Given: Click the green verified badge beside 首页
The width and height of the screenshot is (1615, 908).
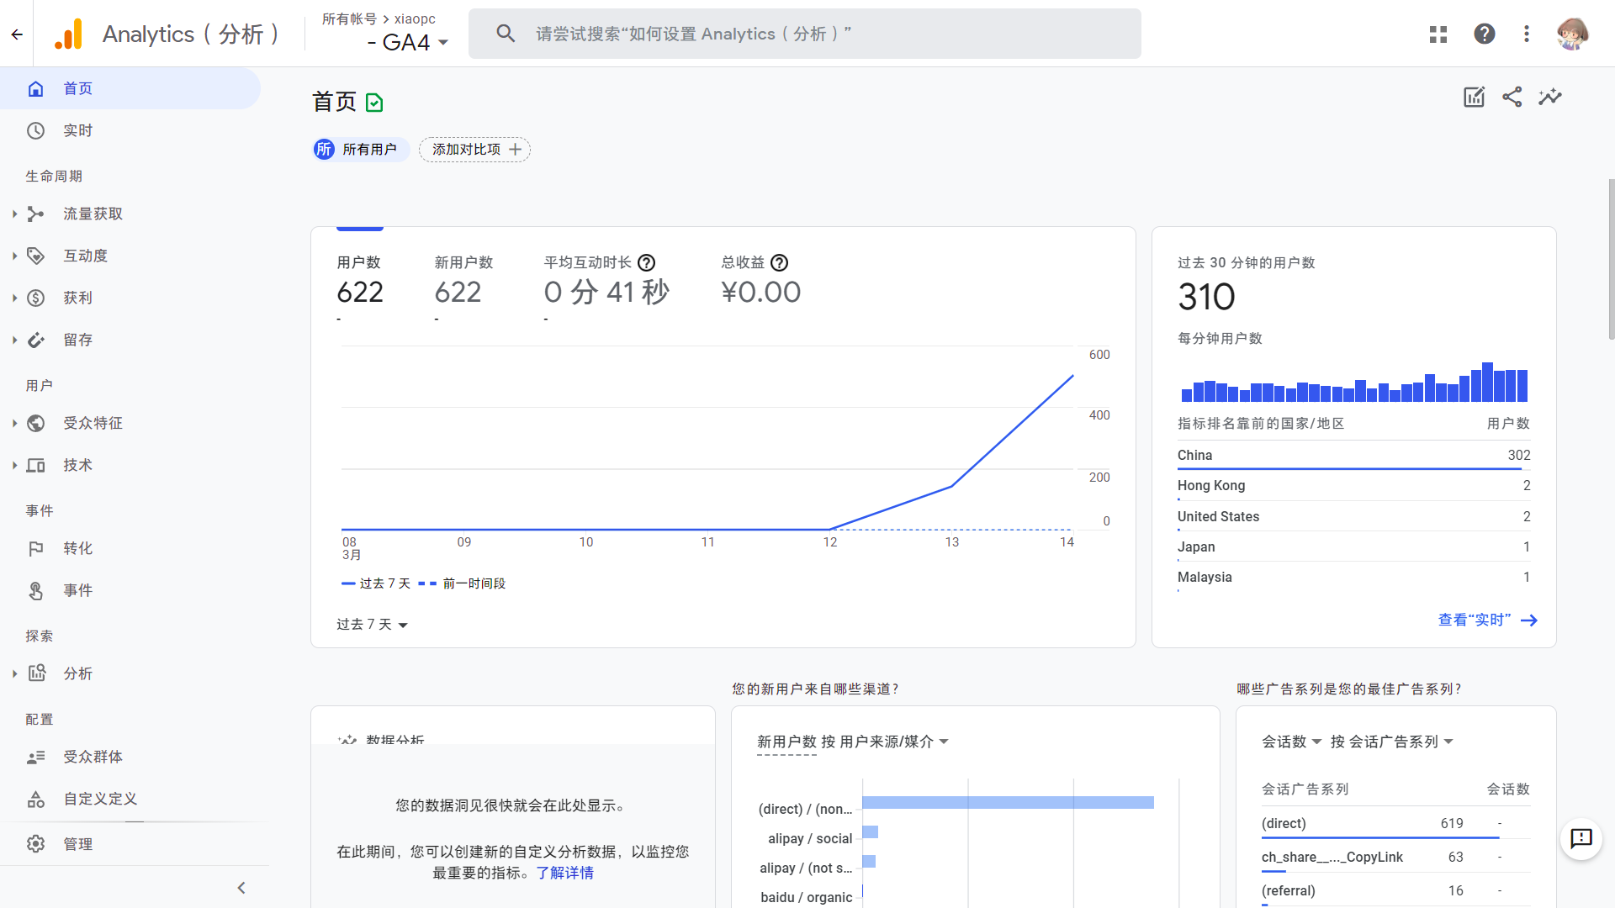Looking at the screenshot, I should (x=374, y=103).
